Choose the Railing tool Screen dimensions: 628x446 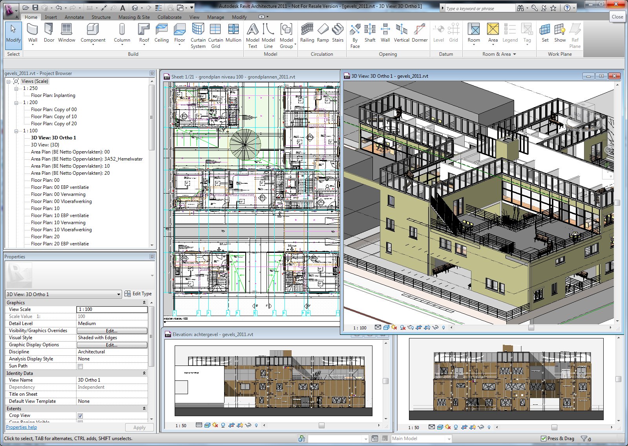307,33
